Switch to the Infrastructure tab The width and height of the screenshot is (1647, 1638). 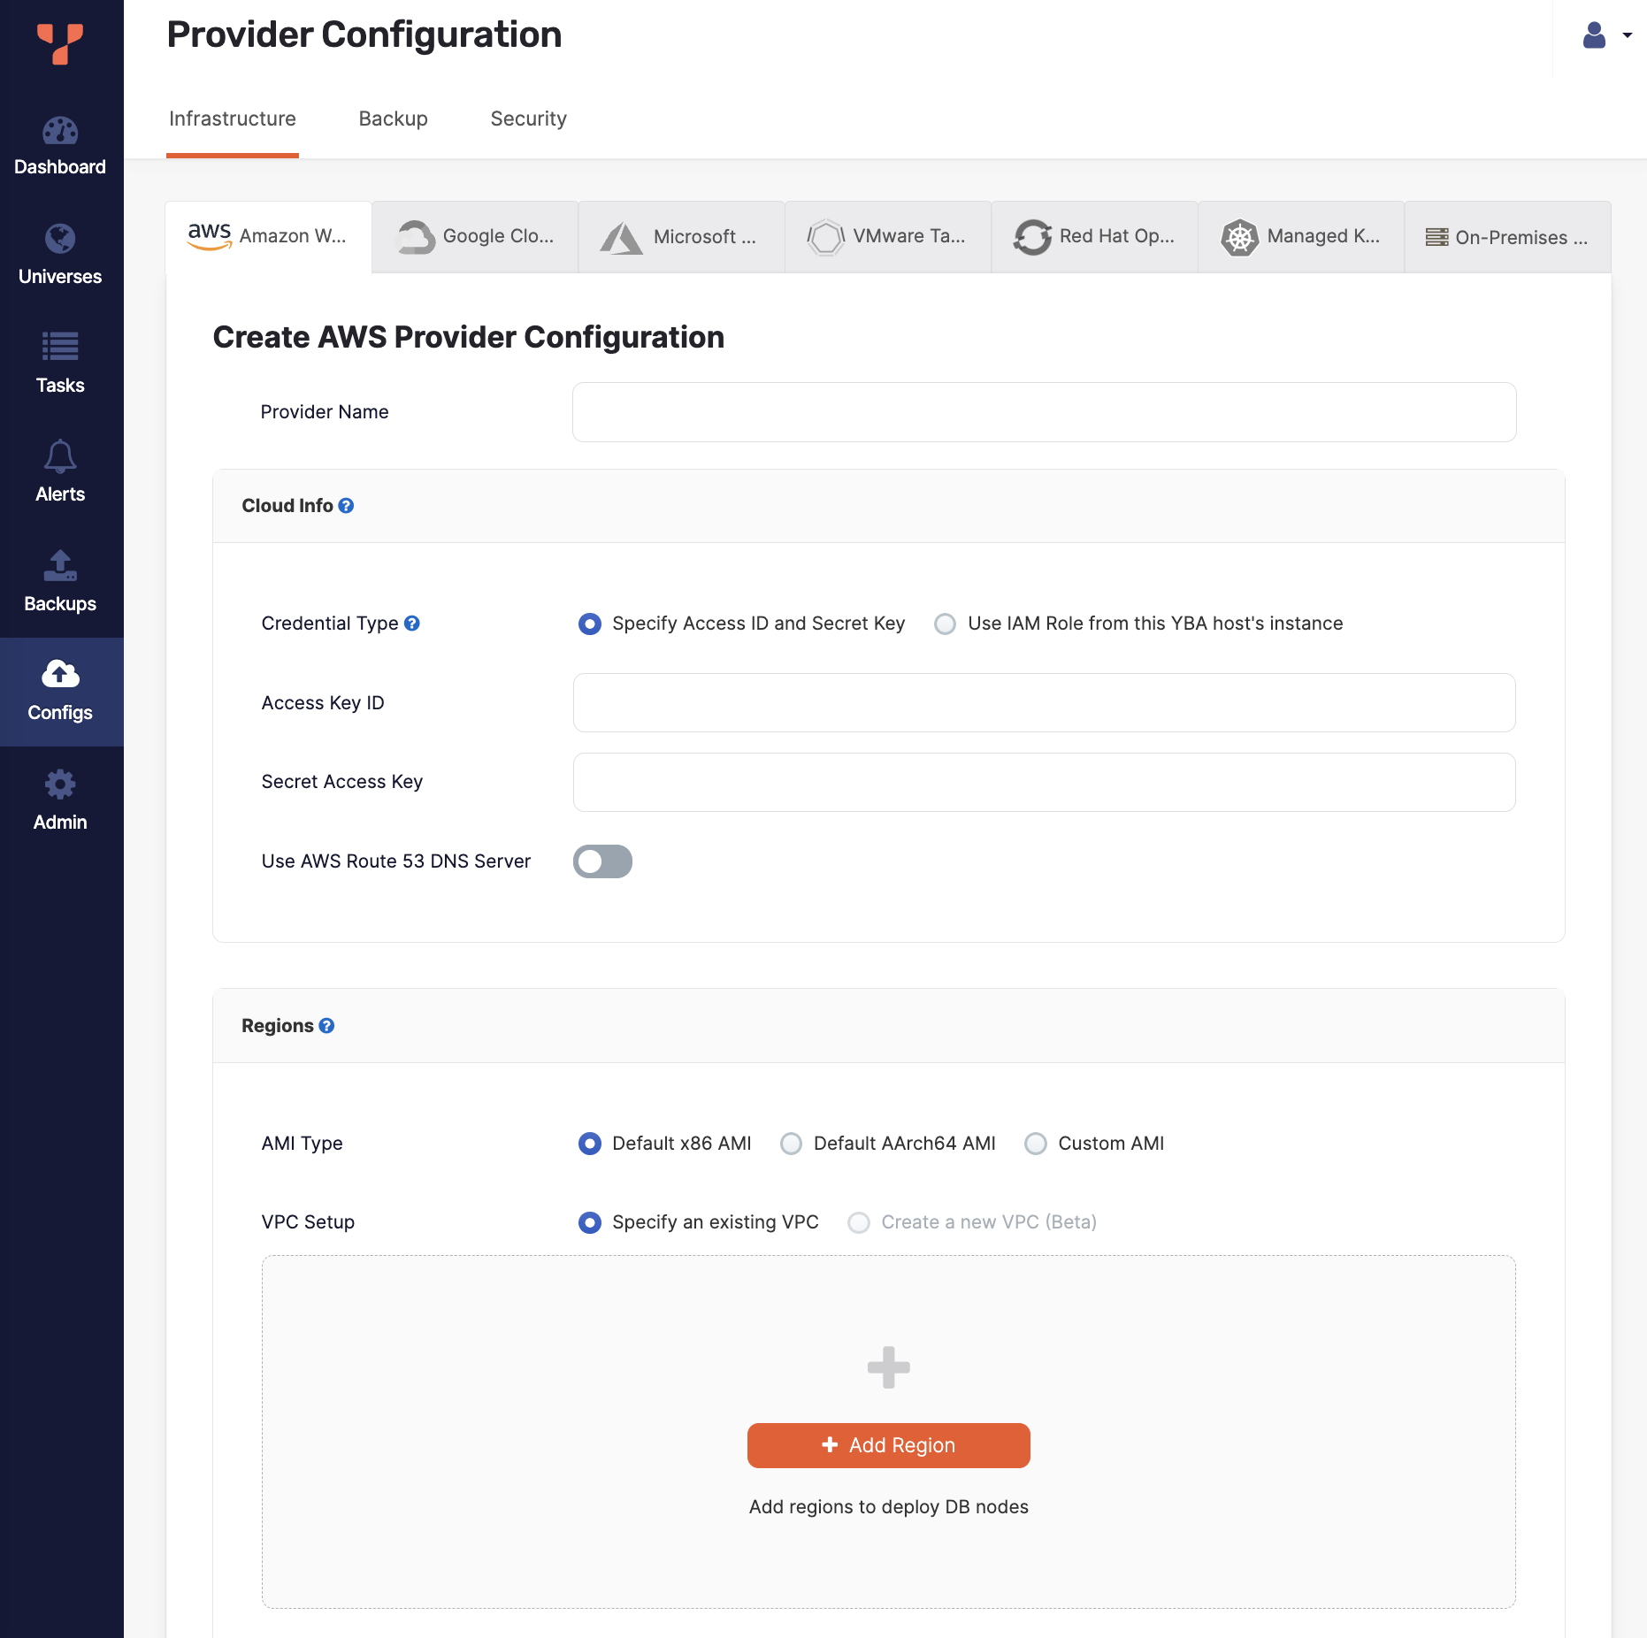click(233, 119)
